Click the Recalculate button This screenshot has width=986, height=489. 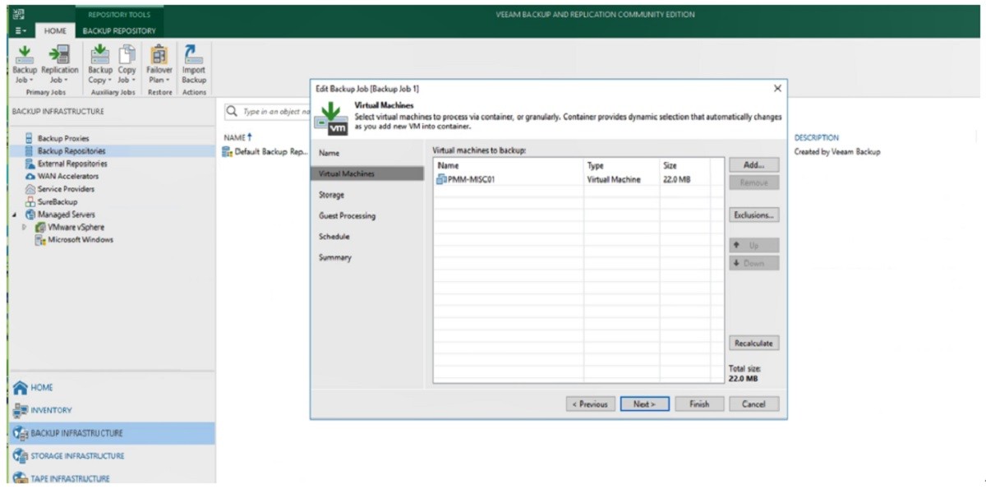753,344
